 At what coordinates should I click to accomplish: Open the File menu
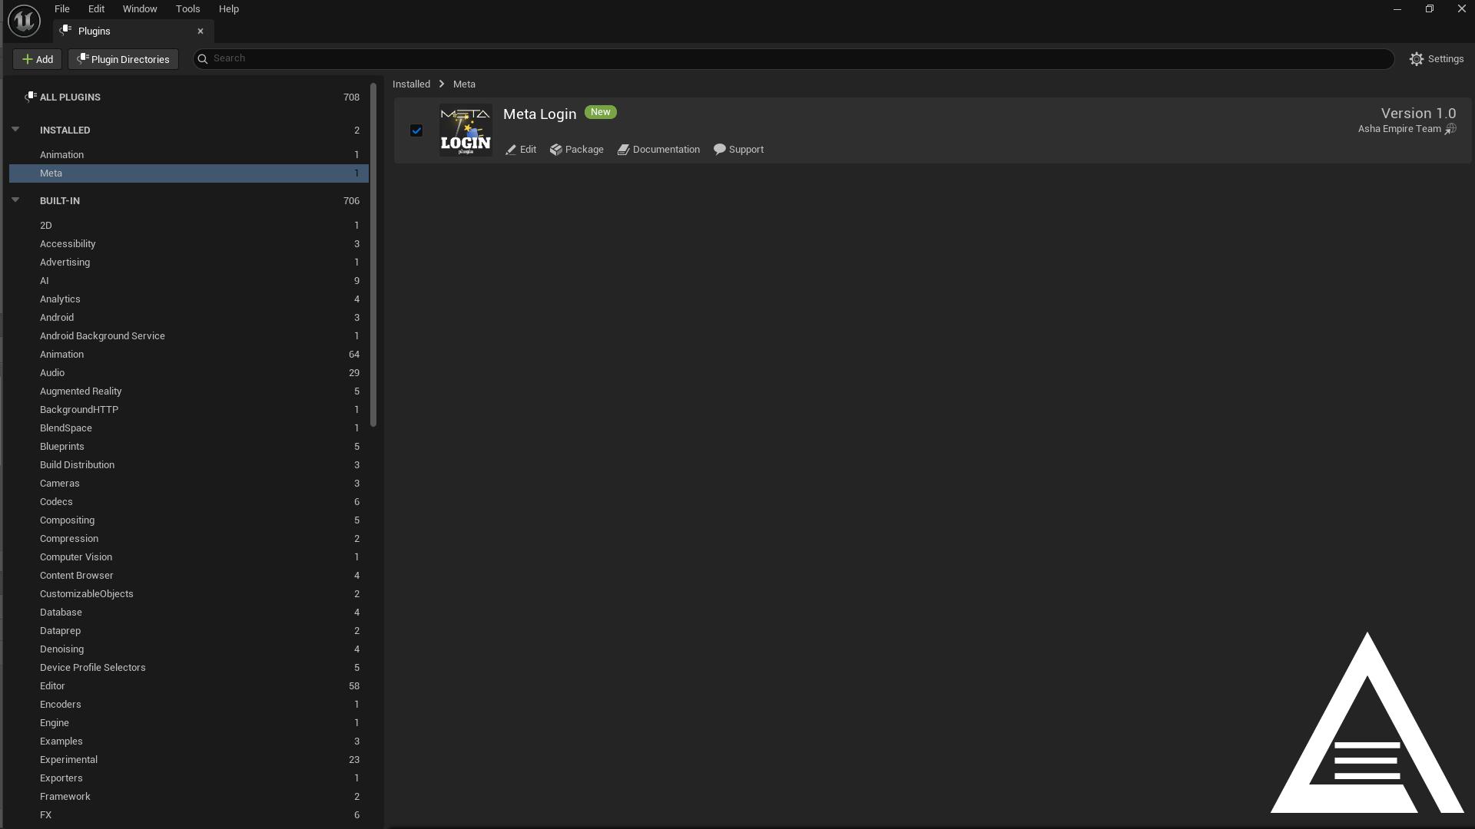click(62, 9)
